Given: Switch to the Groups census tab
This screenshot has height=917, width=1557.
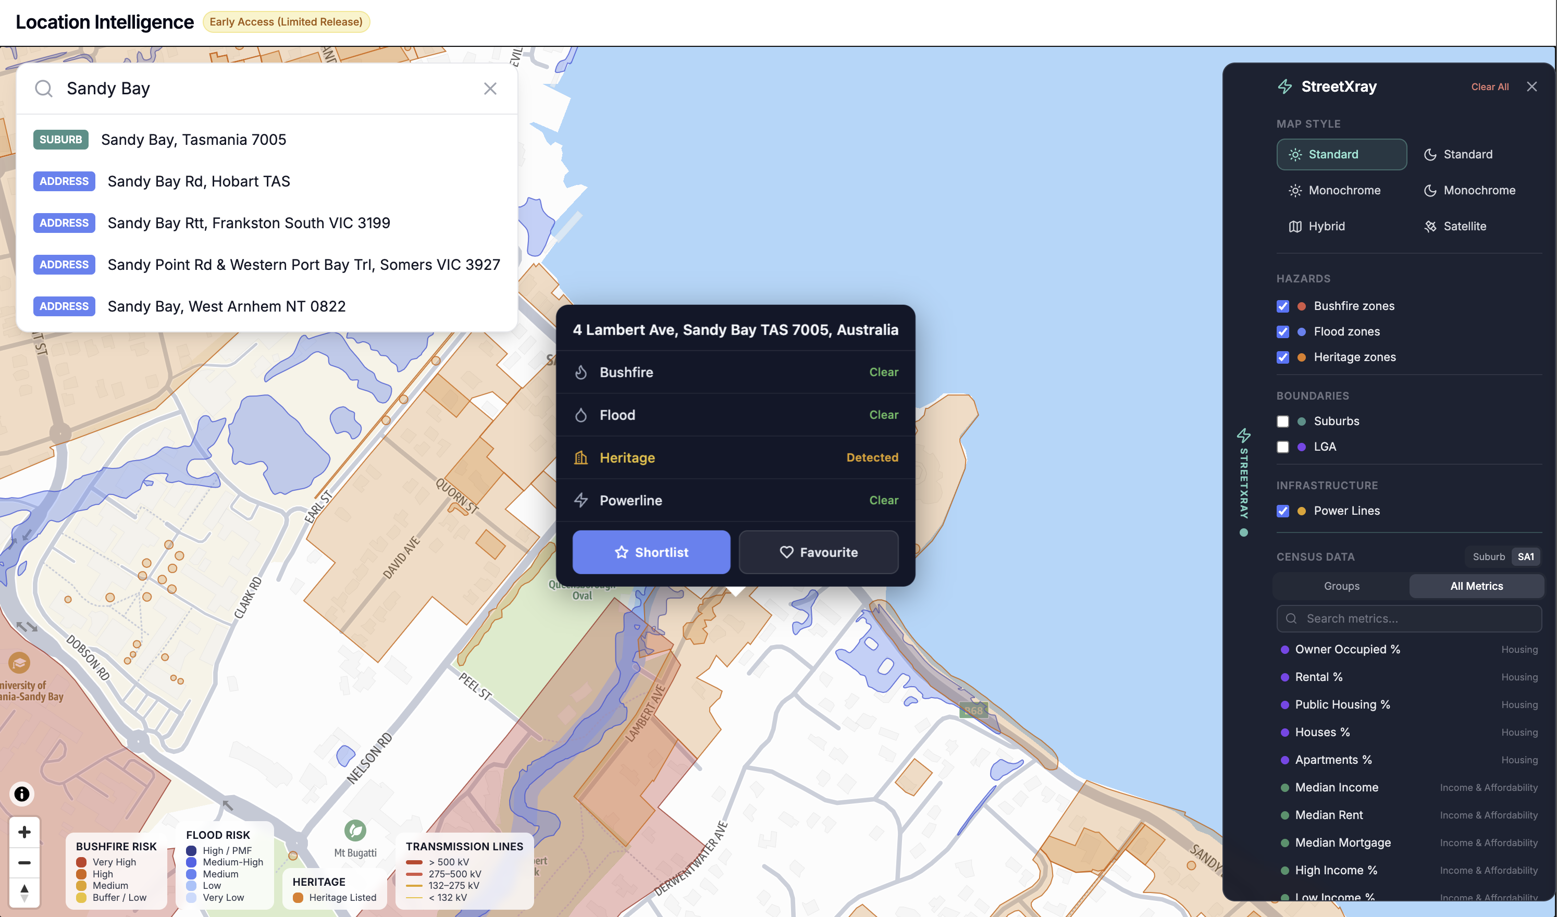Looking at the screenshot, I should tap(1341, 586).
